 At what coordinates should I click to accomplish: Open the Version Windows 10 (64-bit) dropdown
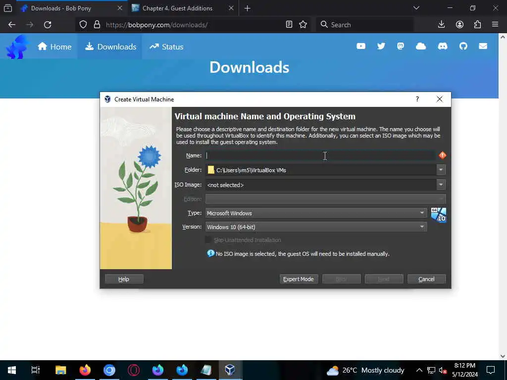point(316,227)
